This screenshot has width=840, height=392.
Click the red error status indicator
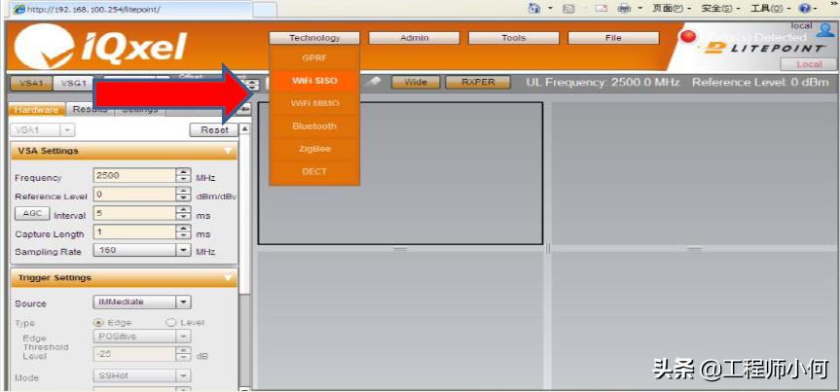point(688,36)
